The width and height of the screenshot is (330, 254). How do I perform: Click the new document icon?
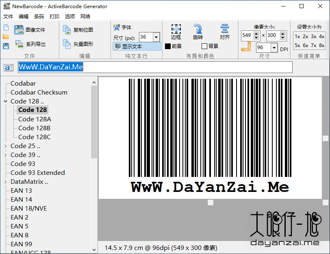6,27
